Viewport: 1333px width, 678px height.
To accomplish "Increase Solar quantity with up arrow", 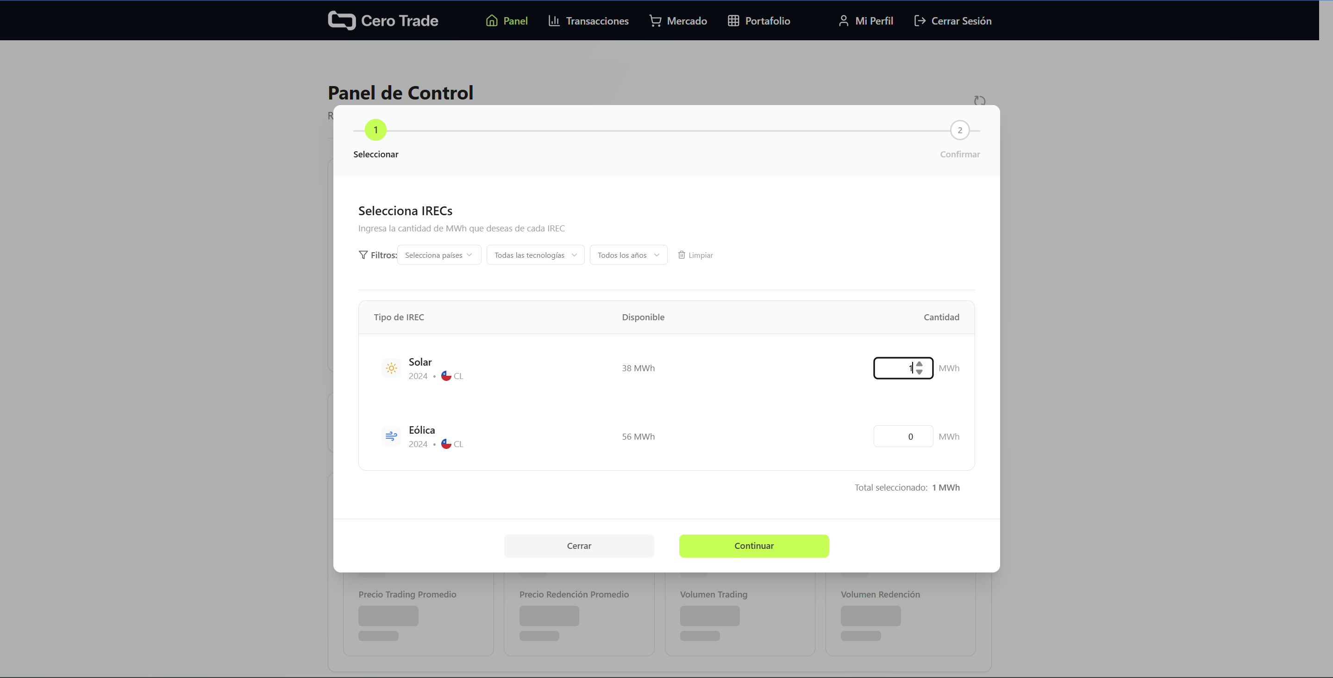I will (920, 364).
